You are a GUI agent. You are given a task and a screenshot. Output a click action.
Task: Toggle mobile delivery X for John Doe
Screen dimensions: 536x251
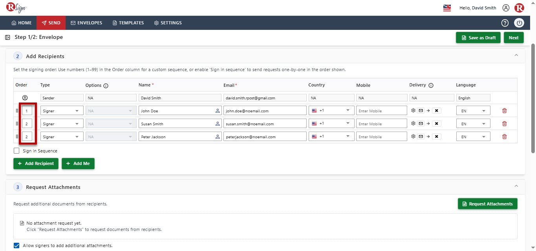point(436,111)
